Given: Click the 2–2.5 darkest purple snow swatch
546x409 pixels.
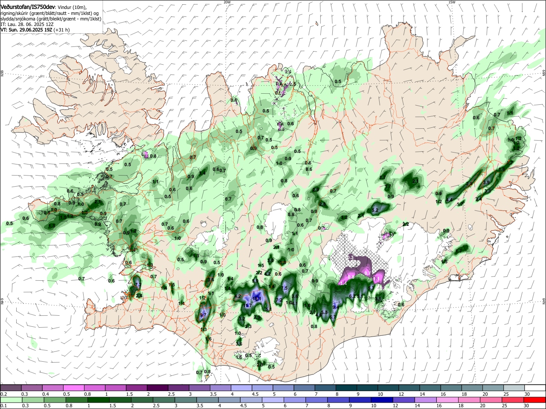Looking at the screenshot, I should point(157,388).
